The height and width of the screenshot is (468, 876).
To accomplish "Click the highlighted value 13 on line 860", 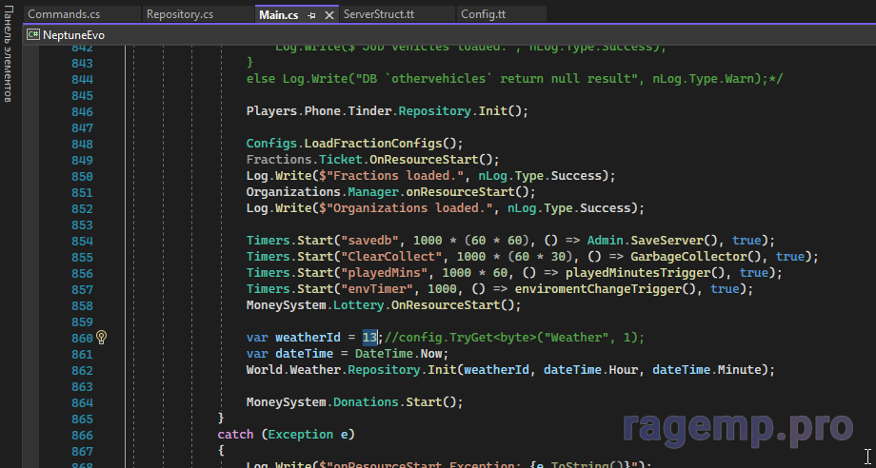I will point(369,338).
